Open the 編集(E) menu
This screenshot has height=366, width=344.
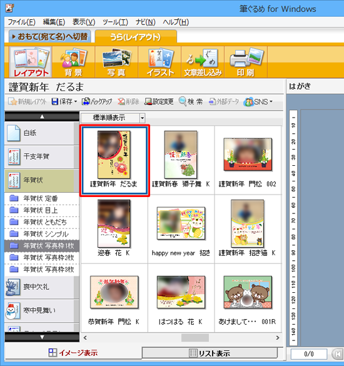click(54, 22)
